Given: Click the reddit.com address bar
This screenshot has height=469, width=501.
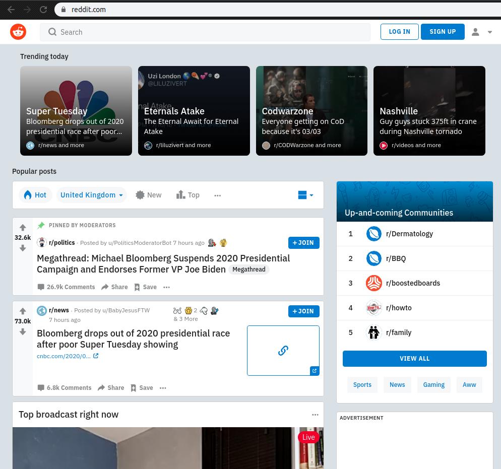Looking at the screenshot, I should click(278, 10).
